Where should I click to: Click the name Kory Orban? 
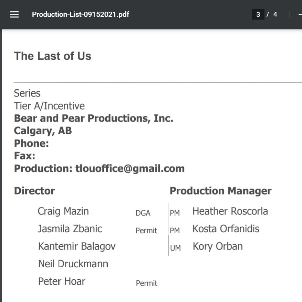click(x=218, y=246)
